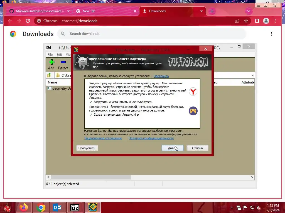Click Chrome forward arrow
285x213 pixels.
point(19,21)
